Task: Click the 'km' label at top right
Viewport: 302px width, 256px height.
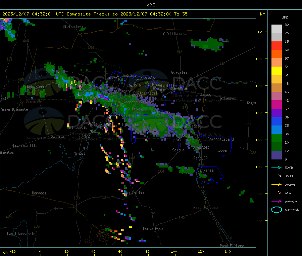Action: pos(262,14)
